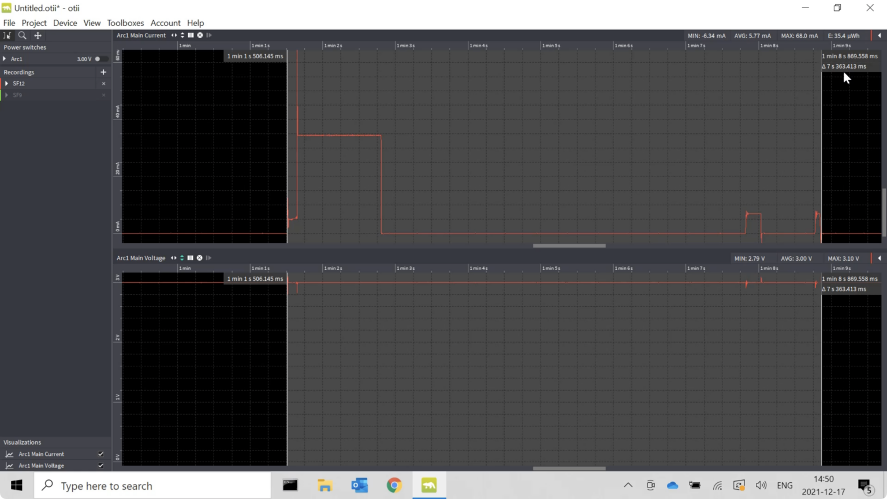Uncheck Arc1 Main Current visualization
Screen dimensions: 887x499
(x=101, y=454)
